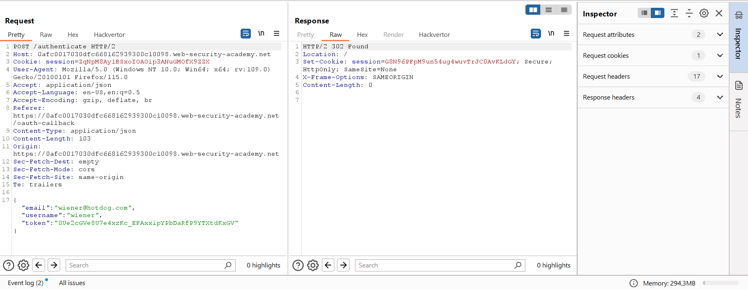748x290 pixels.
Task: Click Response search magnifier icon
Action: (x=518, y=265)
